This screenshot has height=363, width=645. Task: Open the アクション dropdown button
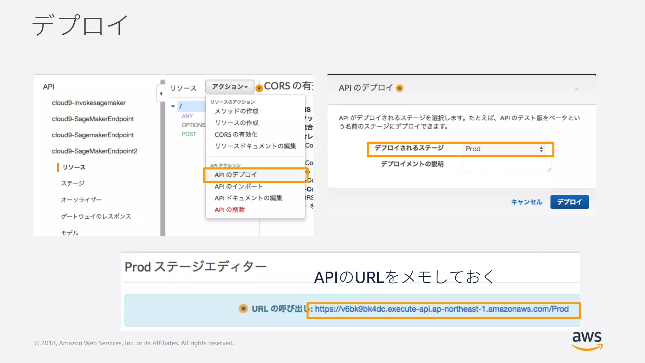click(x=230, y=87)
